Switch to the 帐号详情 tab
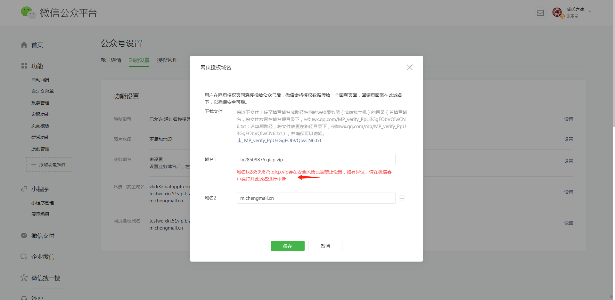The image size is (615, 300). tap(111, 60)
